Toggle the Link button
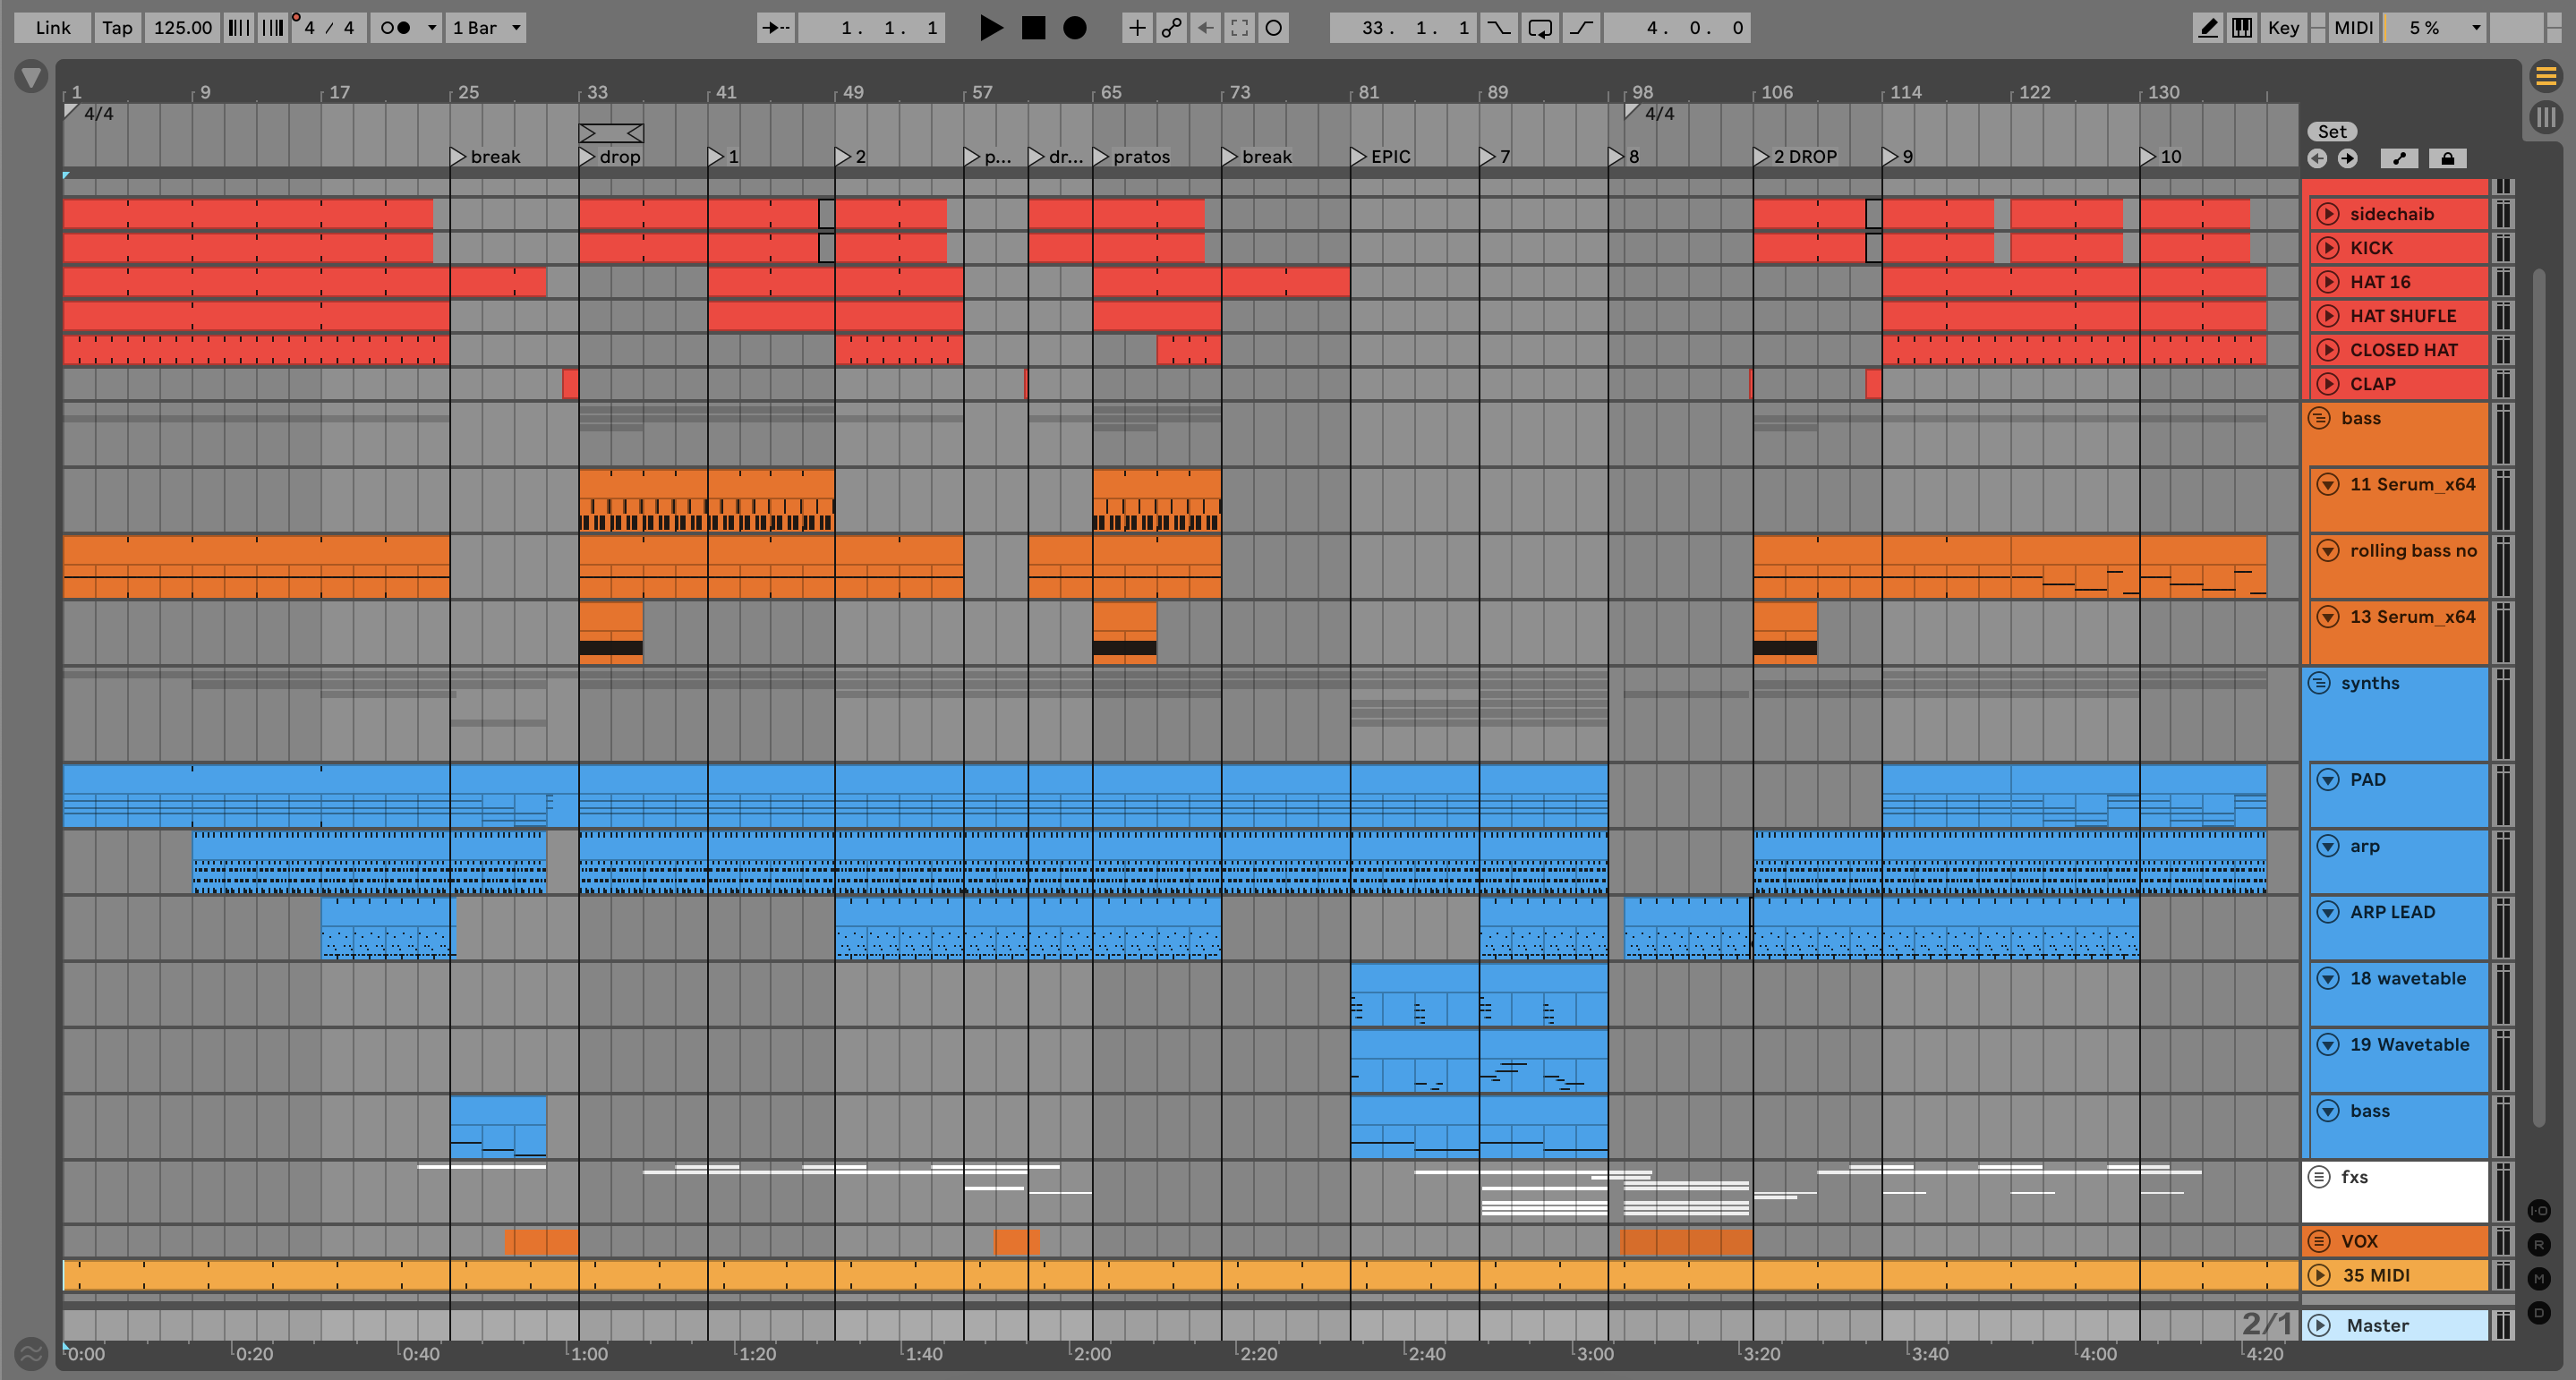2576x1380 pixels. (52, 28)
